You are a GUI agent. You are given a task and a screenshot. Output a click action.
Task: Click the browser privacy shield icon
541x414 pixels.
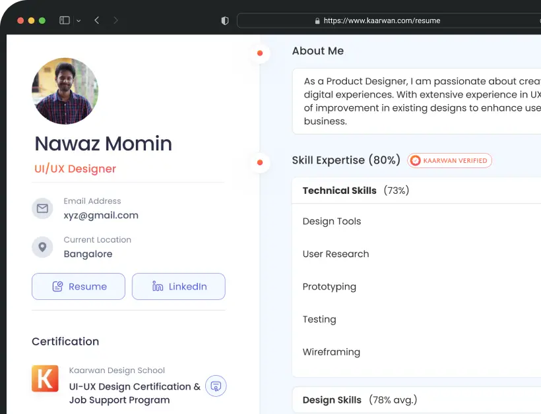(224, 20)
